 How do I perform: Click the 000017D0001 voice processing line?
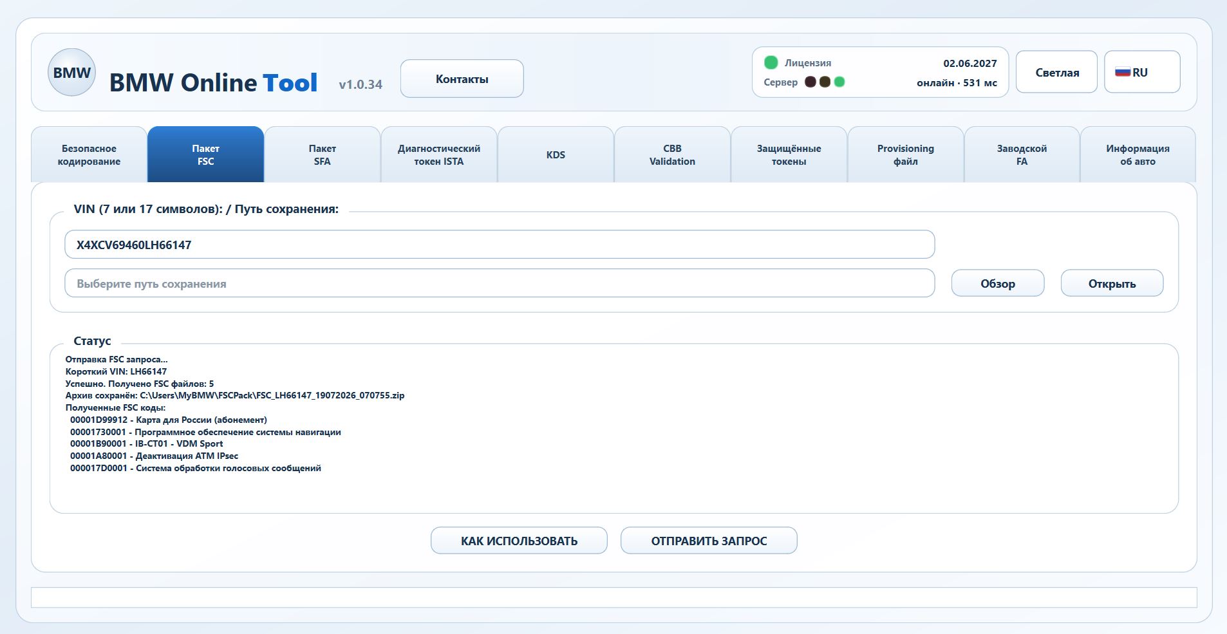pyautogui.click(x=196, y=468)
